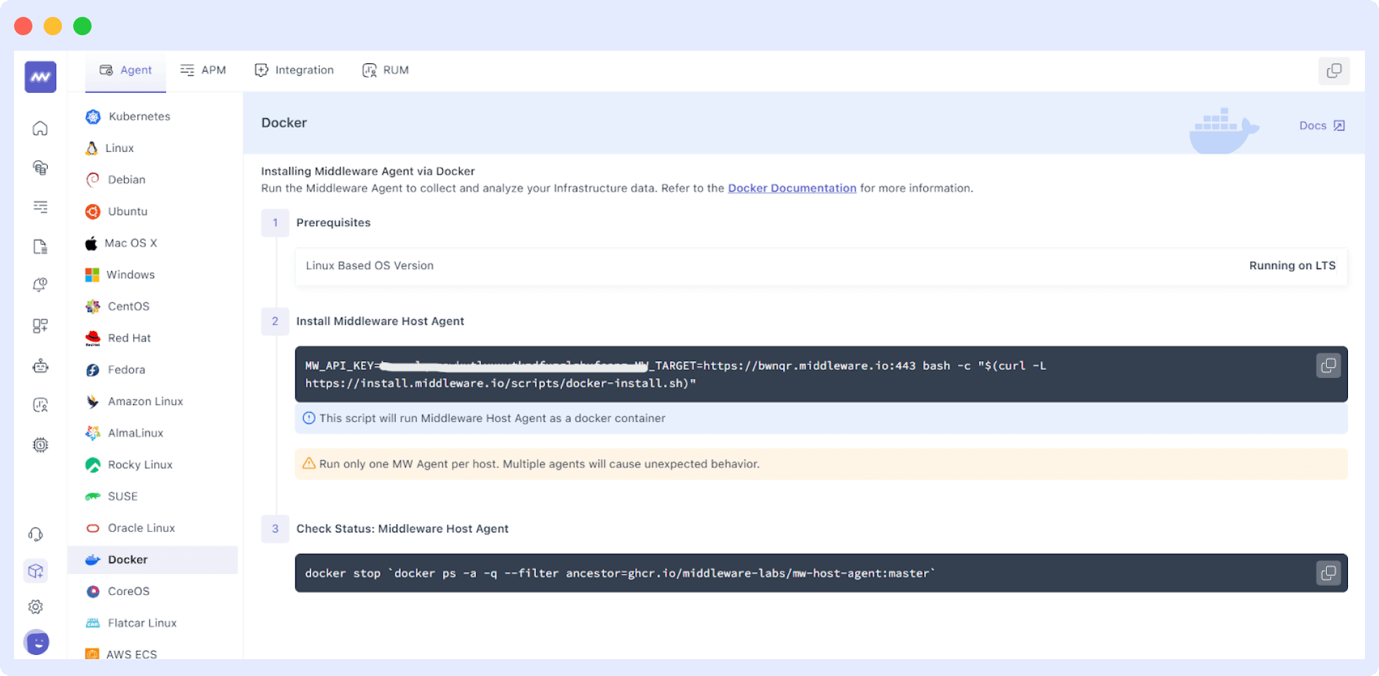Select Kubernetes from the agent list
The width and height of the screenshot is (1379, 676).
pyautogui.click(x=139, y=116)
